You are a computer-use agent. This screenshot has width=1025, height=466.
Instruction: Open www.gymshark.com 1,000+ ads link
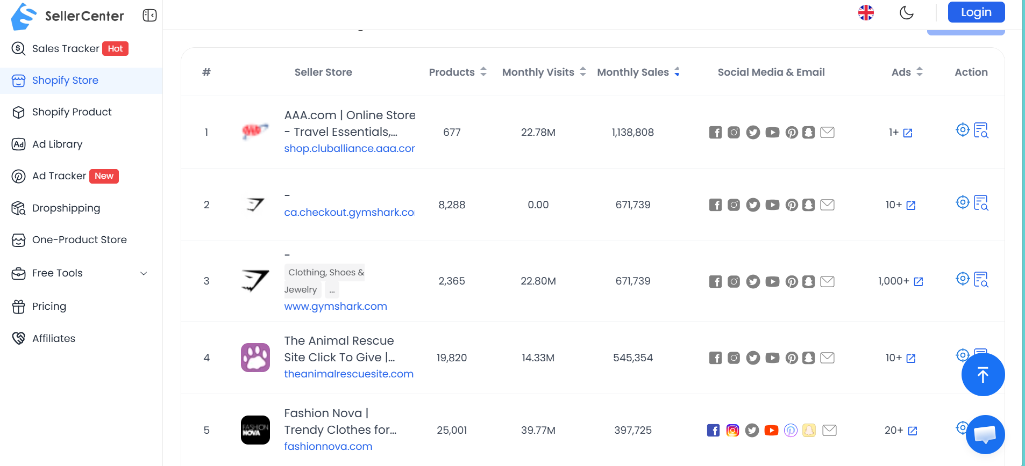point(919,282)
